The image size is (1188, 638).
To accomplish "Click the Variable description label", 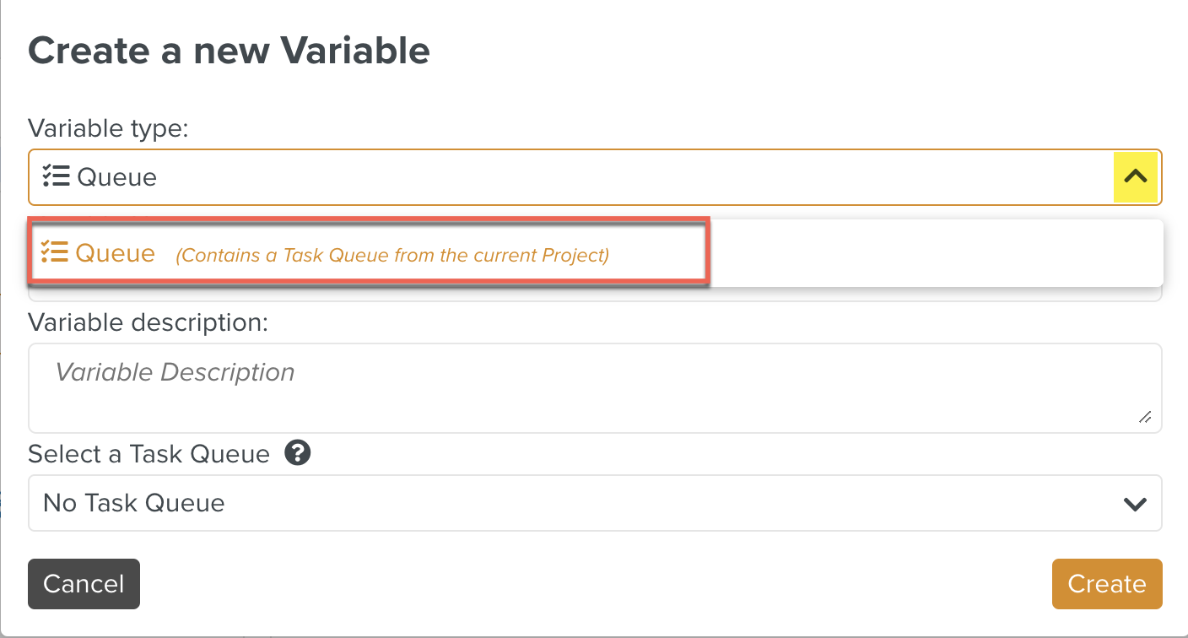I will (x=148, y=322).
